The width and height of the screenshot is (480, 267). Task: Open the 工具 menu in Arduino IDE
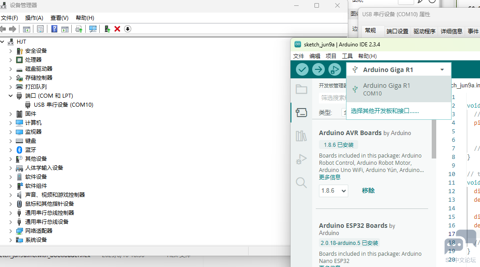click(x=347, y=56)
